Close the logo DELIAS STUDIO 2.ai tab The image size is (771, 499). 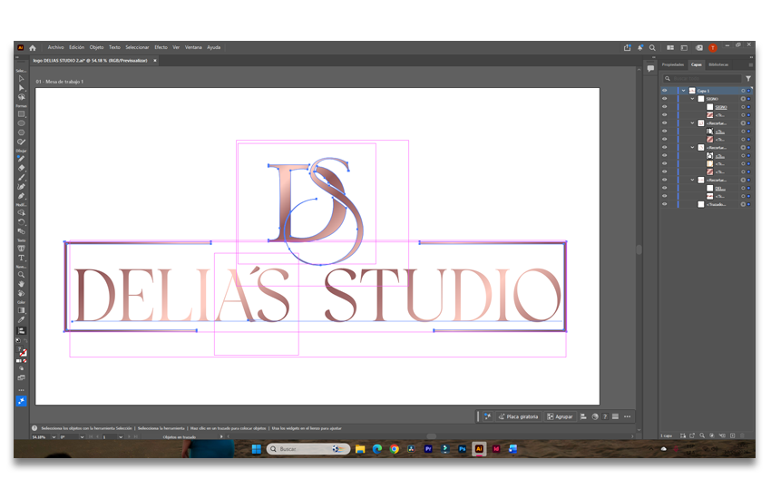click(x=155, y=61)
